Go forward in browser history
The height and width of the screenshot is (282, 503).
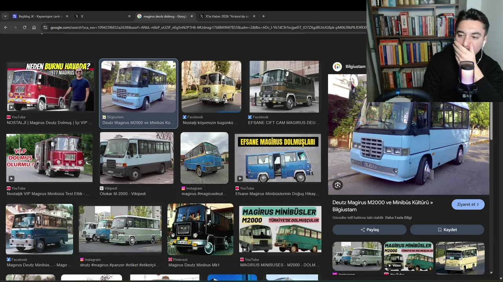click(15, 27)
